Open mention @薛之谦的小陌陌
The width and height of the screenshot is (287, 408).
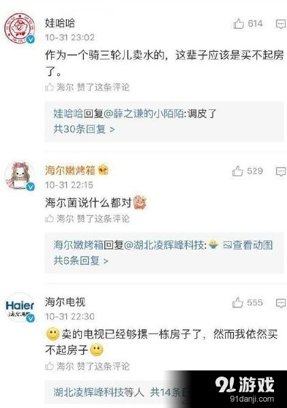[x=143, y=113]
